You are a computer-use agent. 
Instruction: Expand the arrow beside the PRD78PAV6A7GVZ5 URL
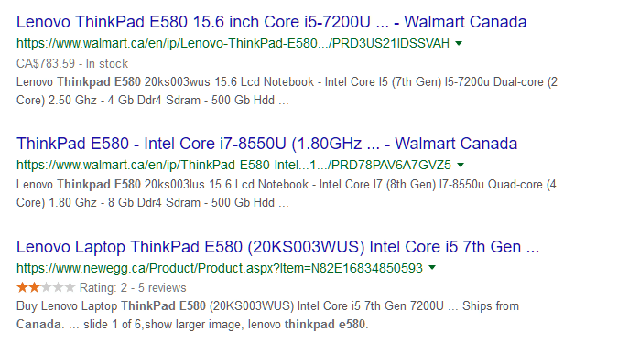click(x=461, y=165)
